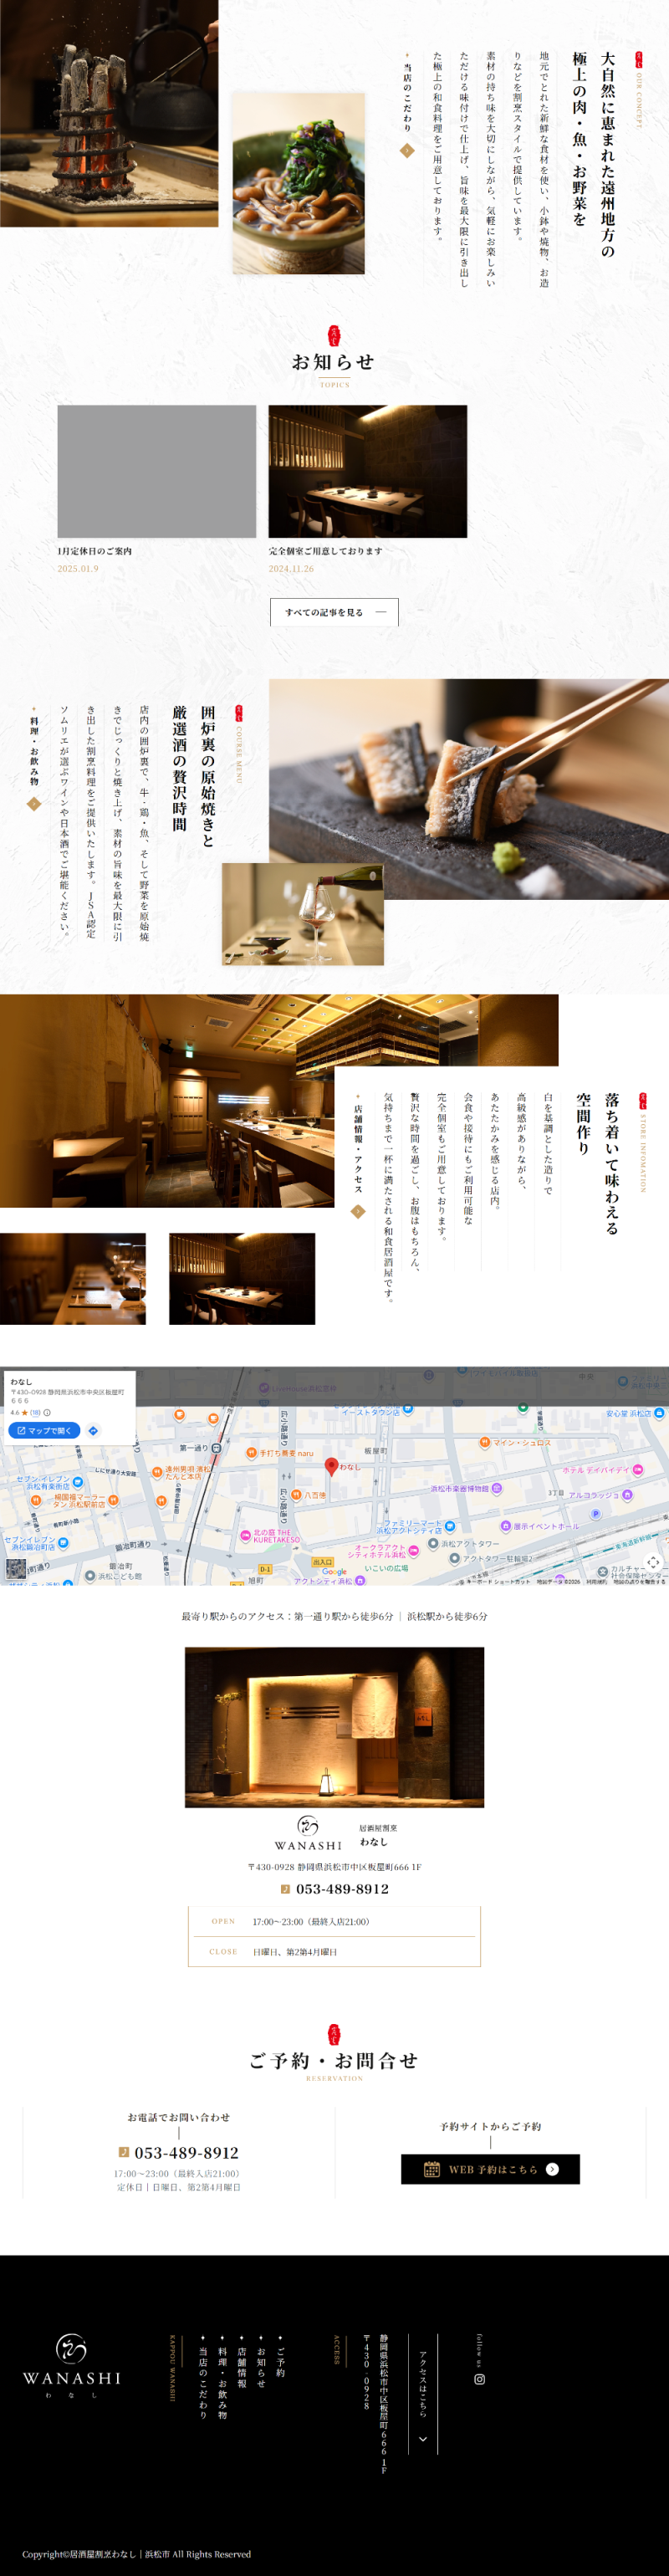Screen dimensions: 669x2576
Task: Click WEB 予約はこちら reservation button
Action: [490, 2169]
